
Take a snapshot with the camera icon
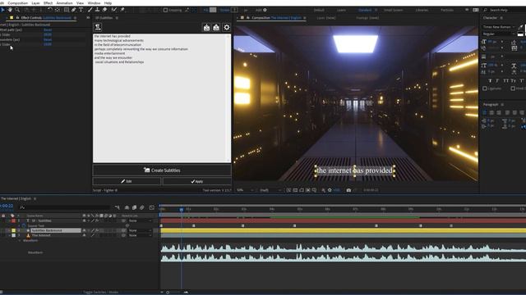point(348,190)
